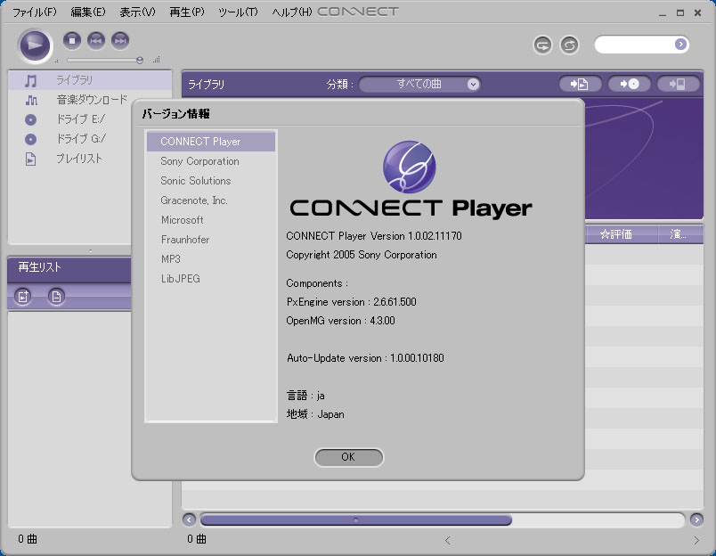Click the search go arrow button
This screenshot has height=556, width=716.
point(680,45)
